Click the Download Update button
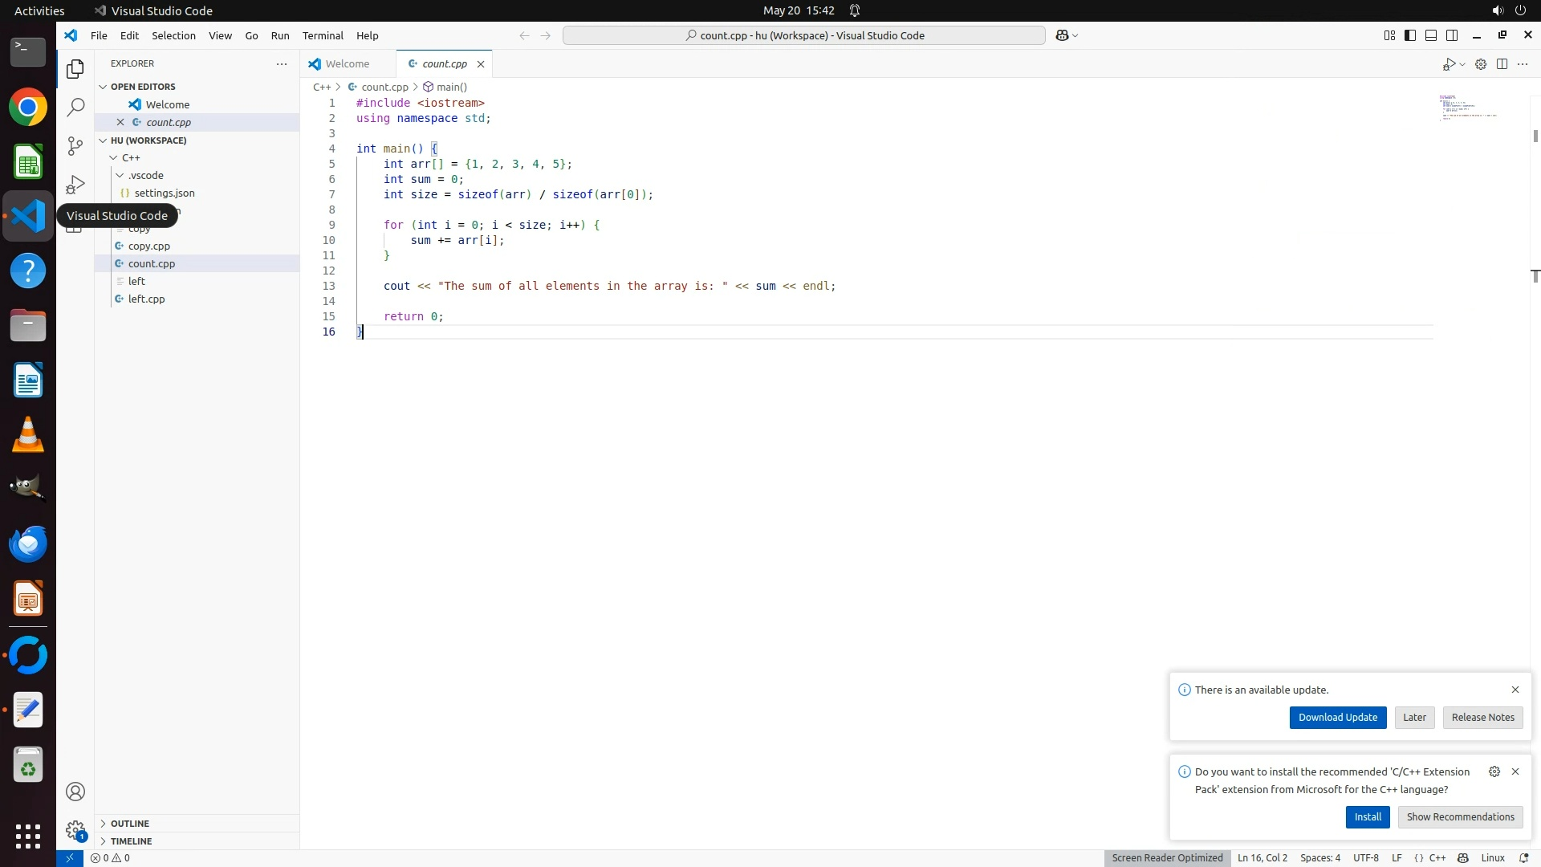Image resolution: width=1541 pixels, height=867 pixels. pyautogui.click(x=1337, y=718)
